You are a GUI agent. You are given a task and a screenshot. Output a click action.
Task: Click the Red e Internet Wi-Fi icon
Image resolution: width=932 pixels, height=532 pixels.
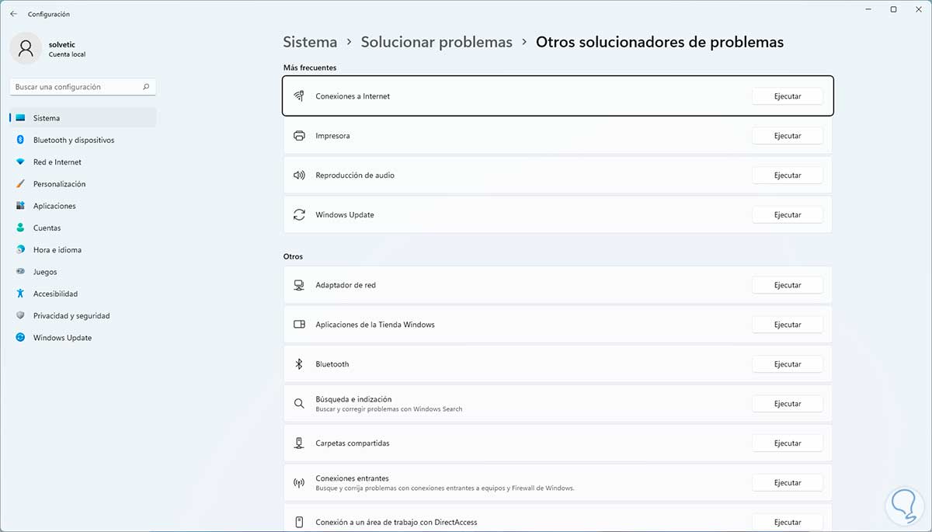pos(20,162)
